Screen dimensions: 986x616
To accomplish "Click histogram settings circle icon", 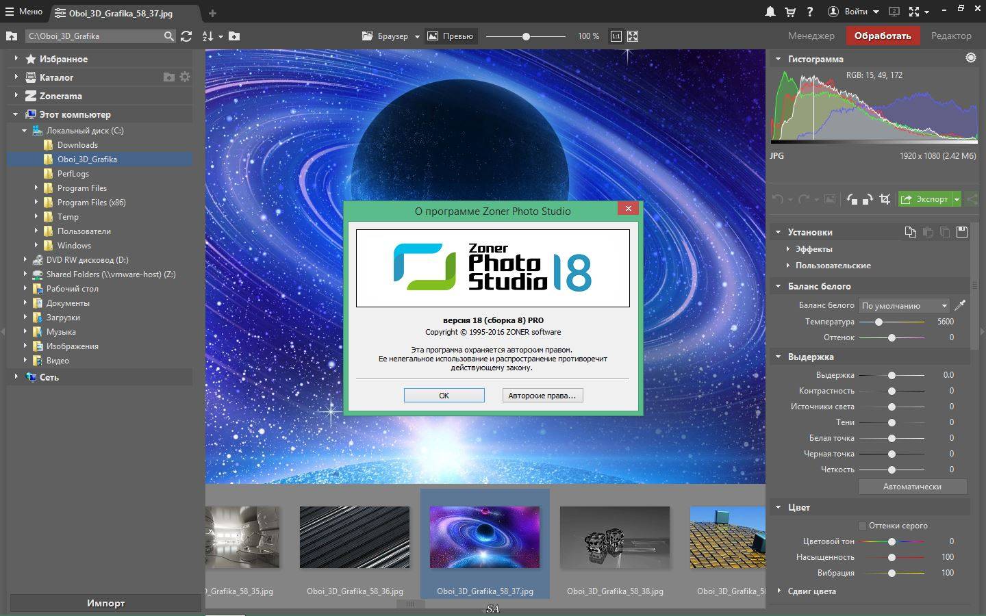I will tap(971, 58).
